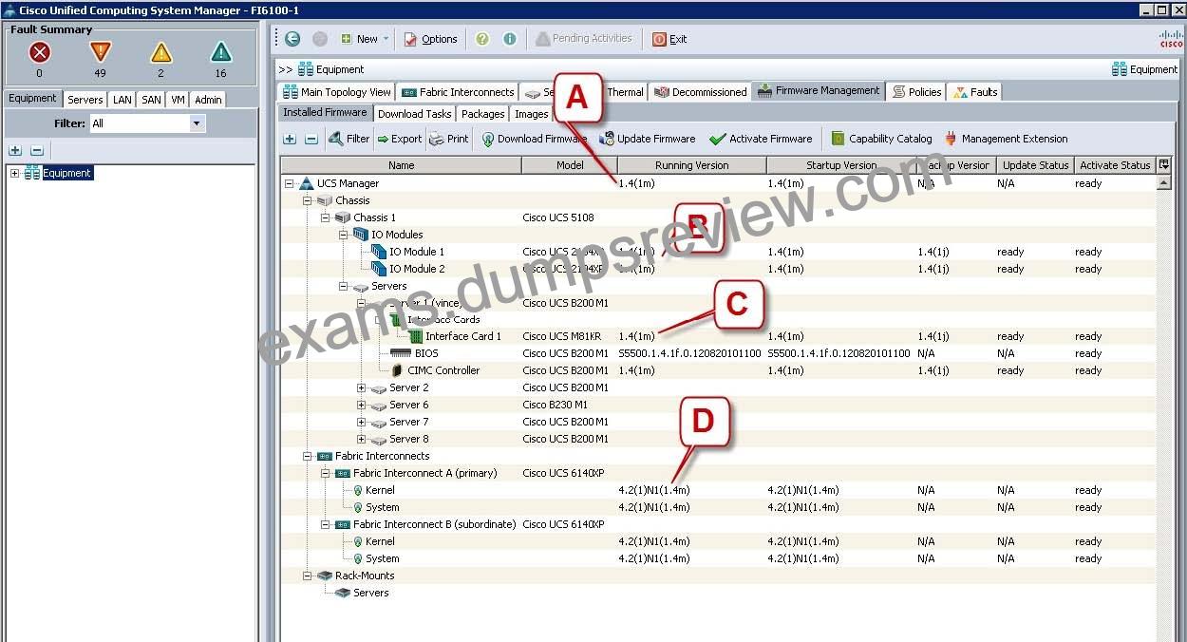This screenshot has width=1187, height=642.
Task: Click the minor faults yellow triangle icon
Action: tap(161, 52)
